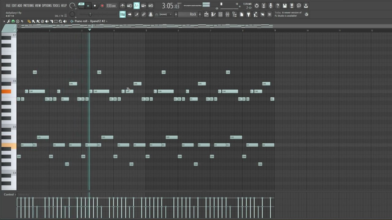Open the piano roll wrench tools menu
The image size is (392, 220).
[9, 21]
